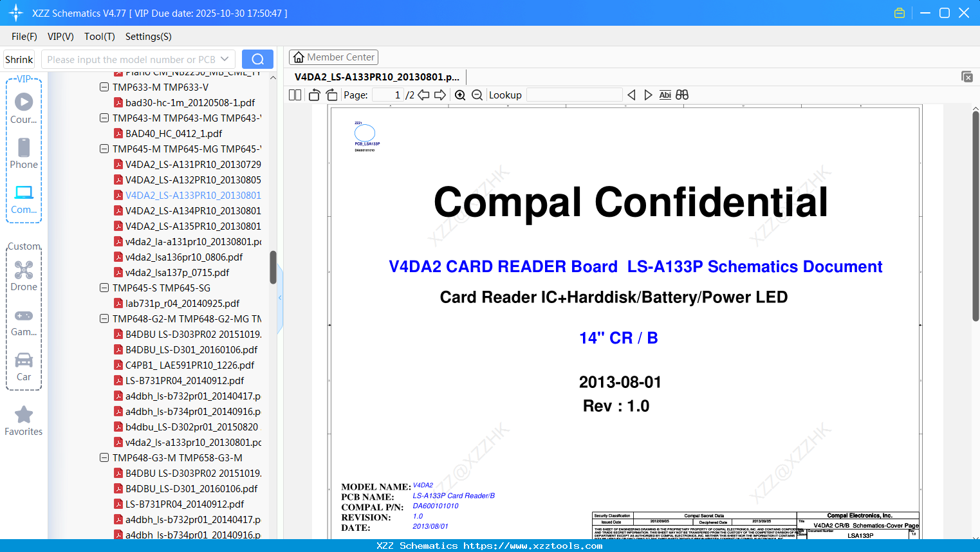This screenshot has width=980, height=552.
Task: Find next lookup result
Action: (x=648, y=95)
